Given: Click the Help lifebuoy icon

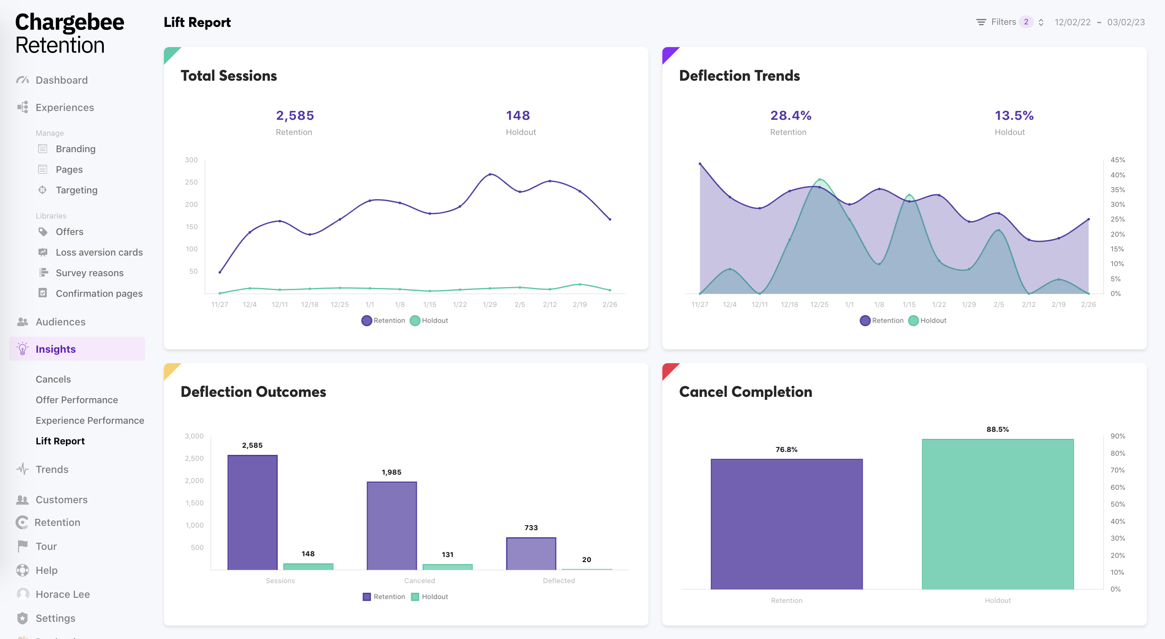Looking at the screenshot, I should [x=22, y=570].
